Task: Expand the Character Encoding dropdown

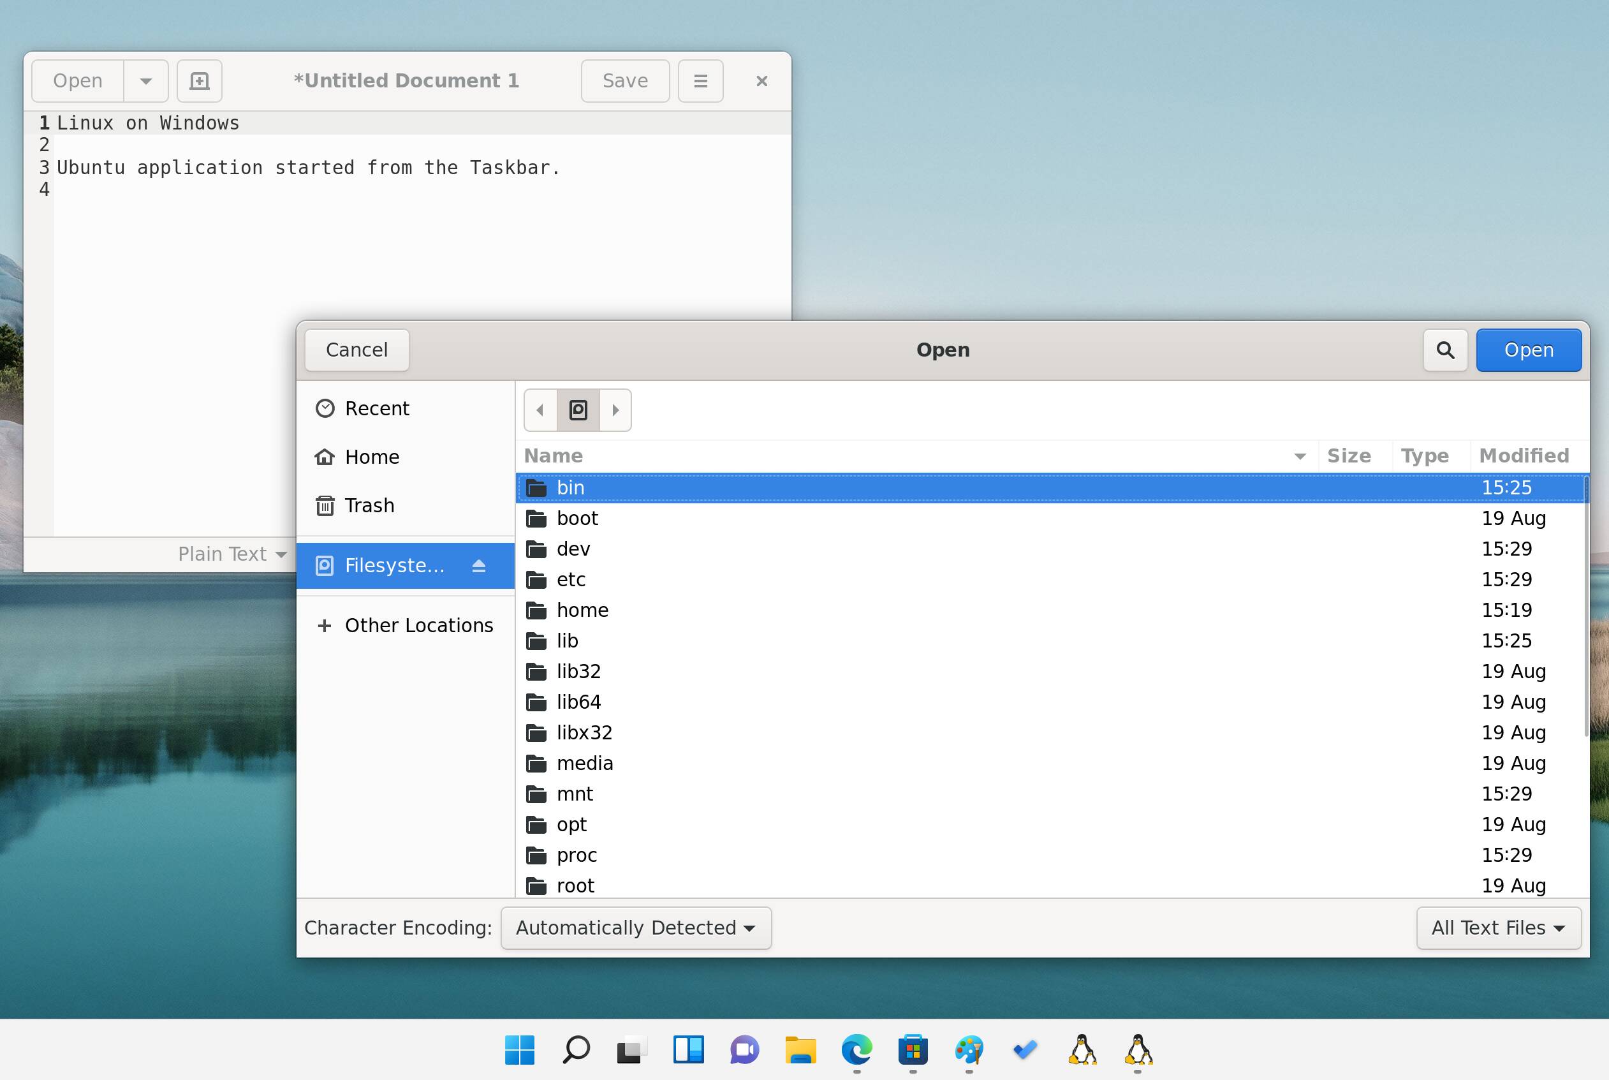Action: pos(635,927)
